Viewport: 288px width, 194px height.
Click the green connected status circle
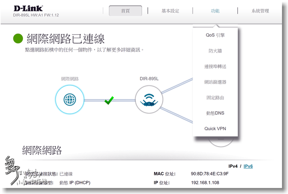18,38
